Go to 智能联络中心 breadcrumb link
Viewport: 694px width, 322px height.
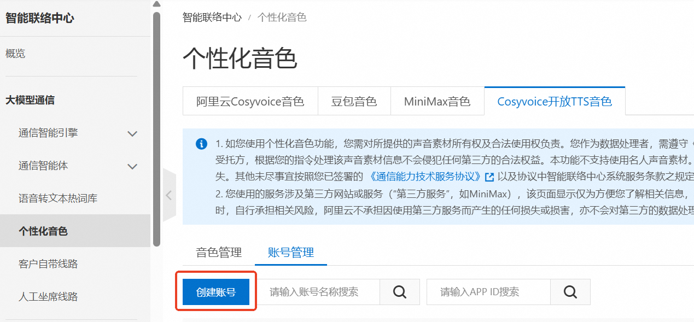pos(212,17)
